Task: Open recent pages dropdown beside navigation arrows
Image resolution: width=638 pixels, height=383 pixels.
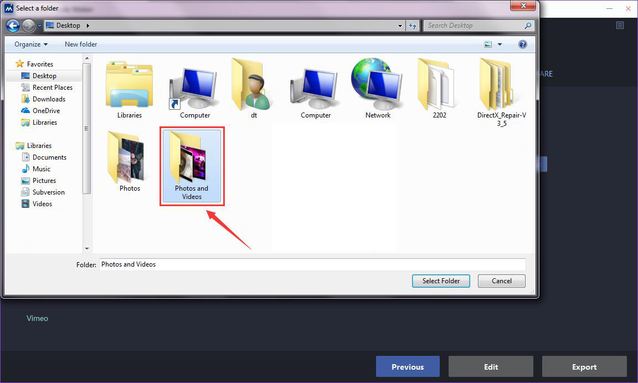Action: coord(39,25)
